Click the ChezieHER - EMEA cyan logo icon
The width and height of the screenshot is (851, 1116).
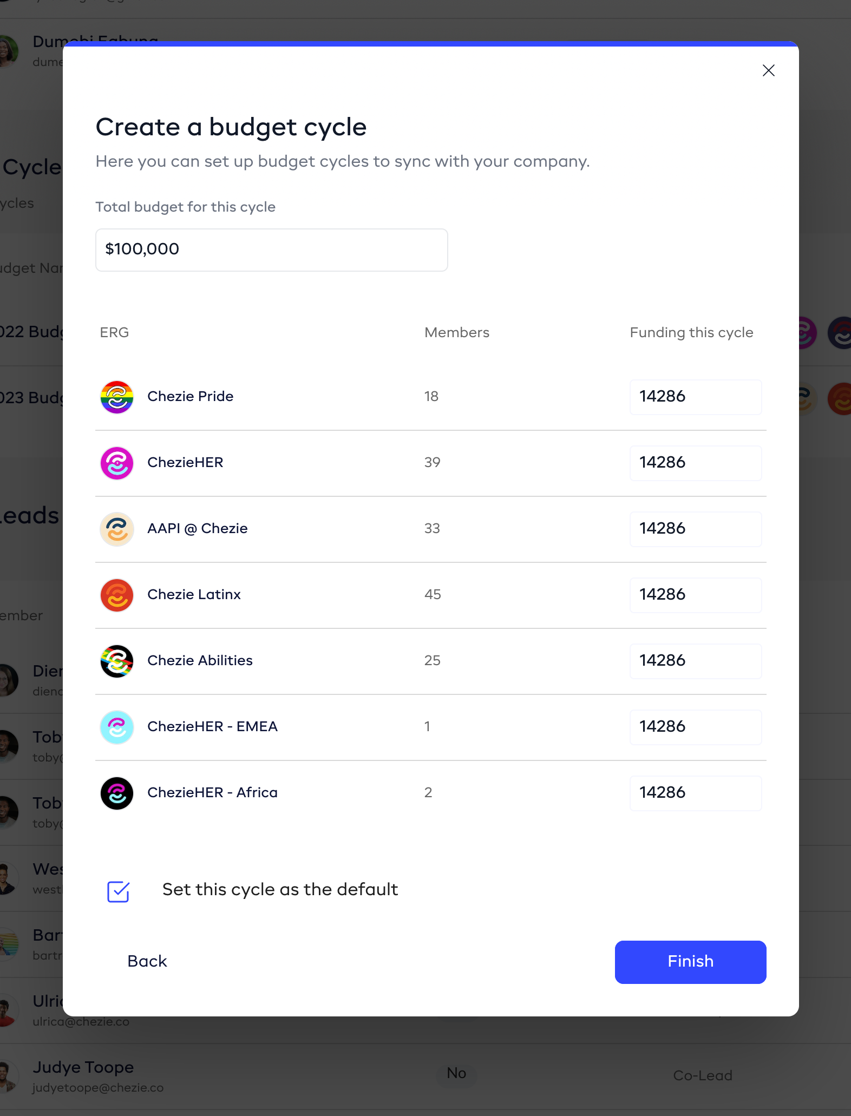pos(117,727)
